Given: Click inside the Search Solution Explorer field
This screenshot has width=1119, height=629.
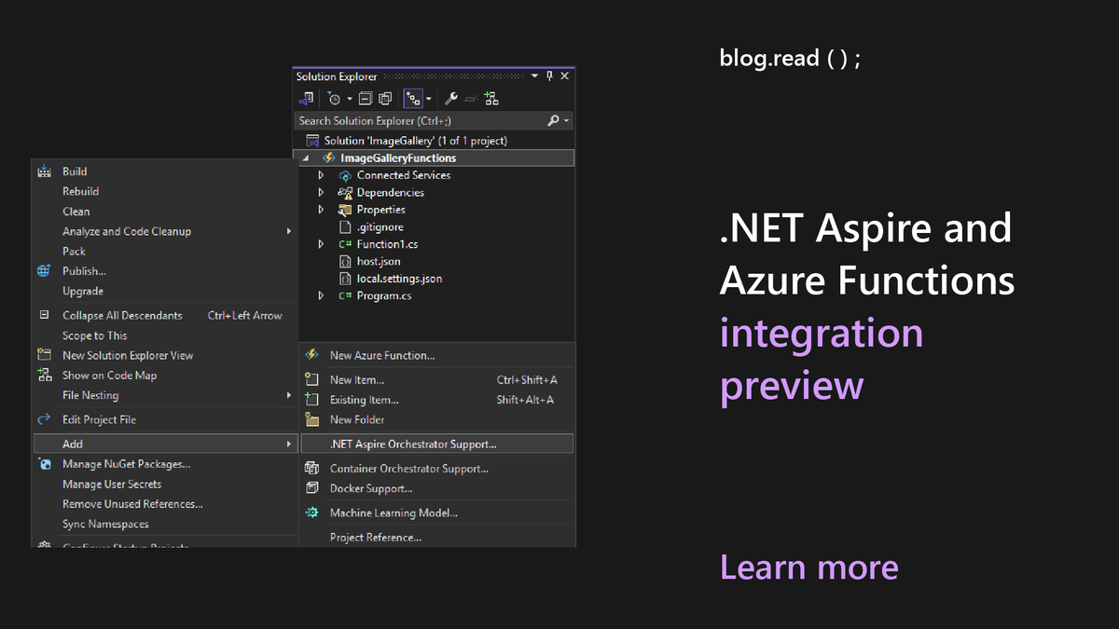Looking at the screenshot, I should pyautogui.click(x=410, y=120).
